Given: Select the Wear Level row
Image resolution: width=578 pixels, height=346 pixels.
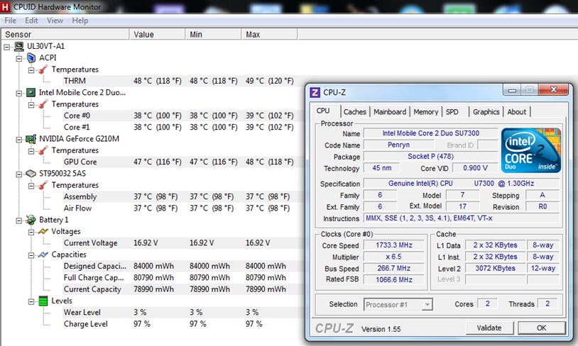Looking at the screenshot, I should (x=178, y=313).
